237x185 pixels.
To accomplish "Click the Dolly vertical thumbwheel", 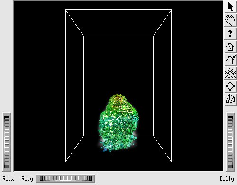I will coord(230,142).
